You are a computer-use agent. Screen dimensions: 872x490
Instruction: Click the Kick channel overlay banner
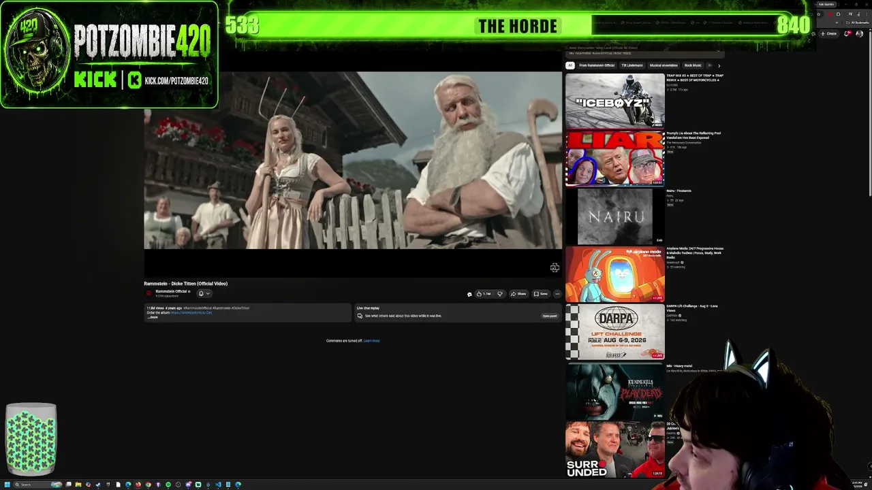pos(109,54)
